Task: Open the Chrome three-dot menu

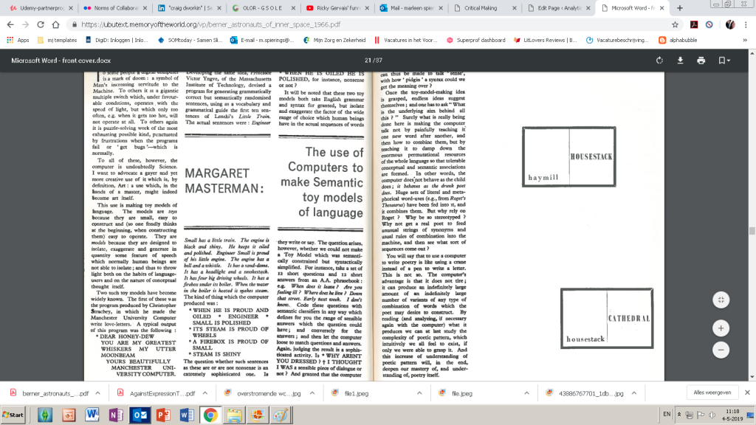Action: coord(746,24)
